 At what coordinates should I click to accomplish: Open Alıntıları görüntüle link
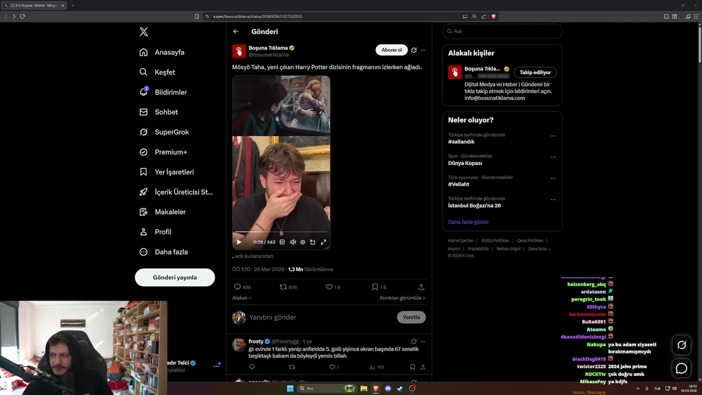pos(402,298)
